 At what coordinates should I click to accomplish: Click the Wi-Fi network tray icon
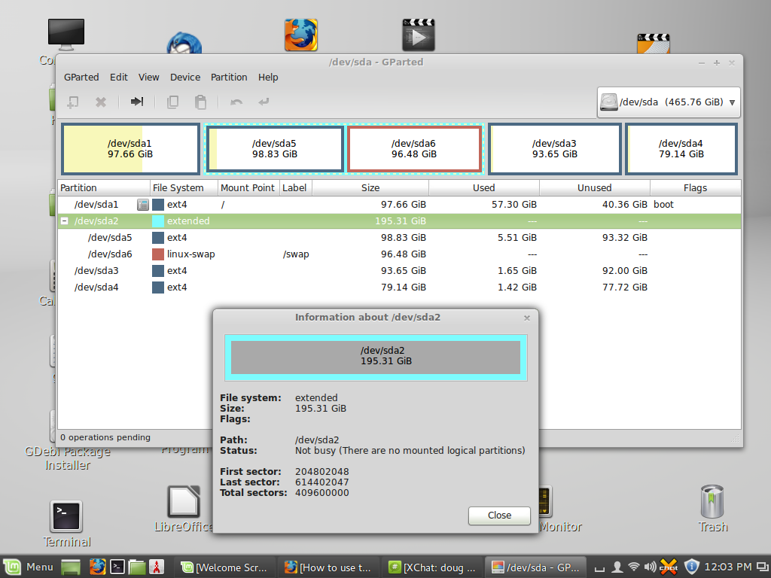[x=634, y=567]
